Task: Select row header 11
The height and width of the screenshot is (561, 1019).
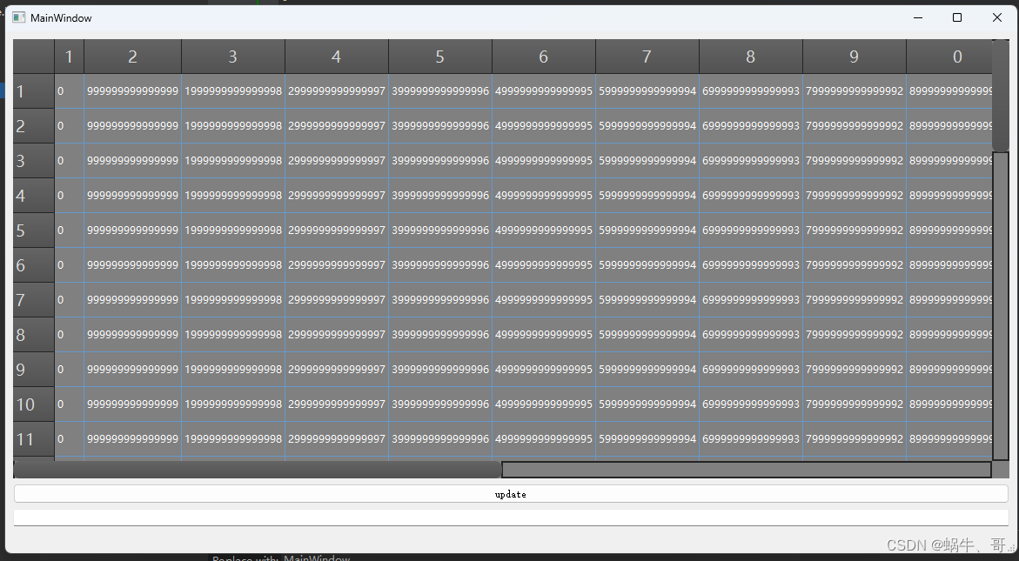Action: click(x=33, y=439)
